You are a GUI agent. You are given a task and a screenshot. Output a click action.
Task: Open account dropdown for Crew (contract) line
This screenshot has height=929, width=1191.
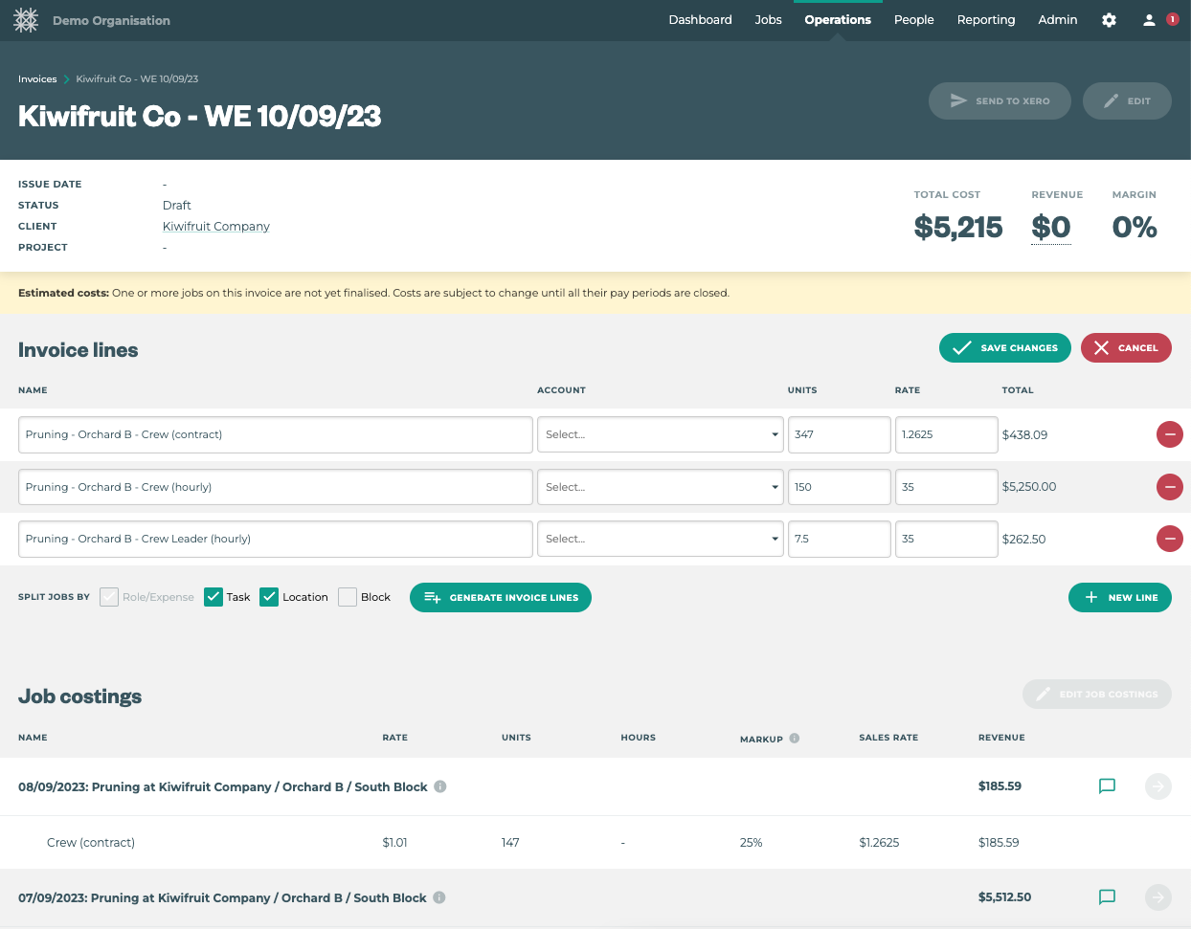(x=660, y=434)
